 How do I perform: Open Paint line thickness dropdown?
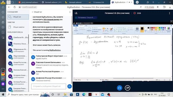tap(137, 29)
